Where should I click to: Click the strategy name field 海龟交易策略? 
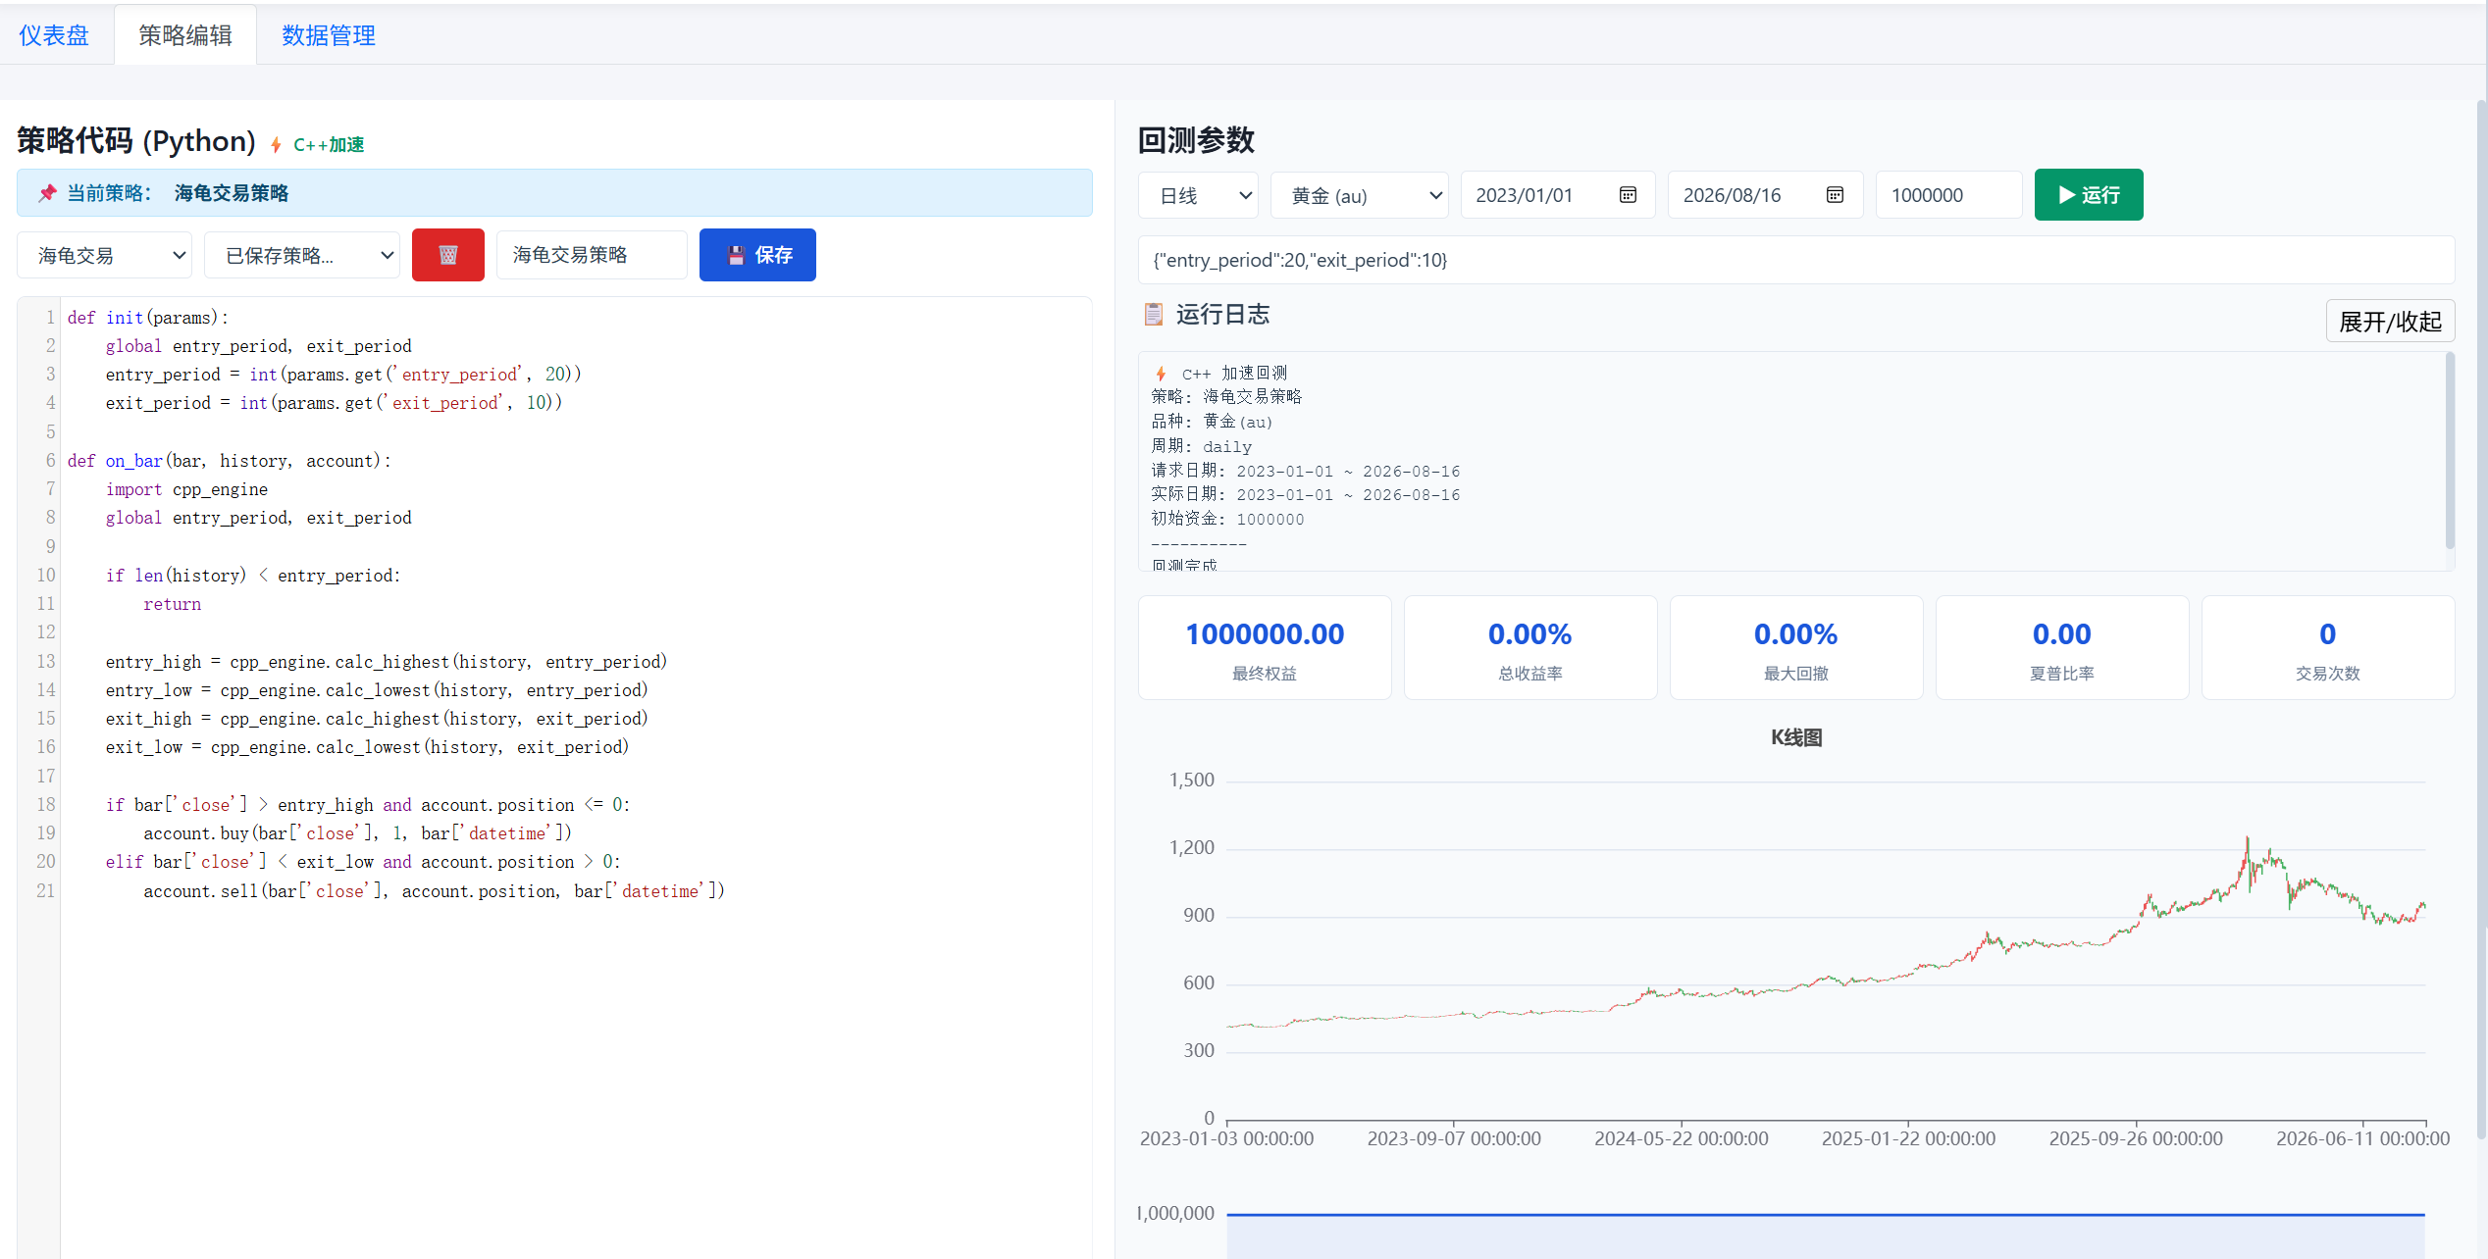[x=592, y=255]
